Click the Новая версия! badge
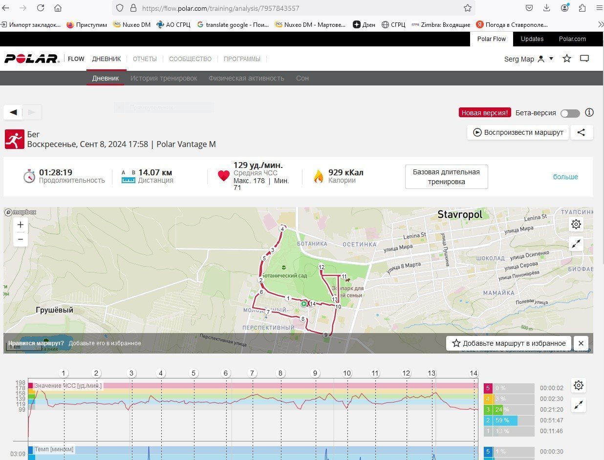604x460 pixels. 485,113
